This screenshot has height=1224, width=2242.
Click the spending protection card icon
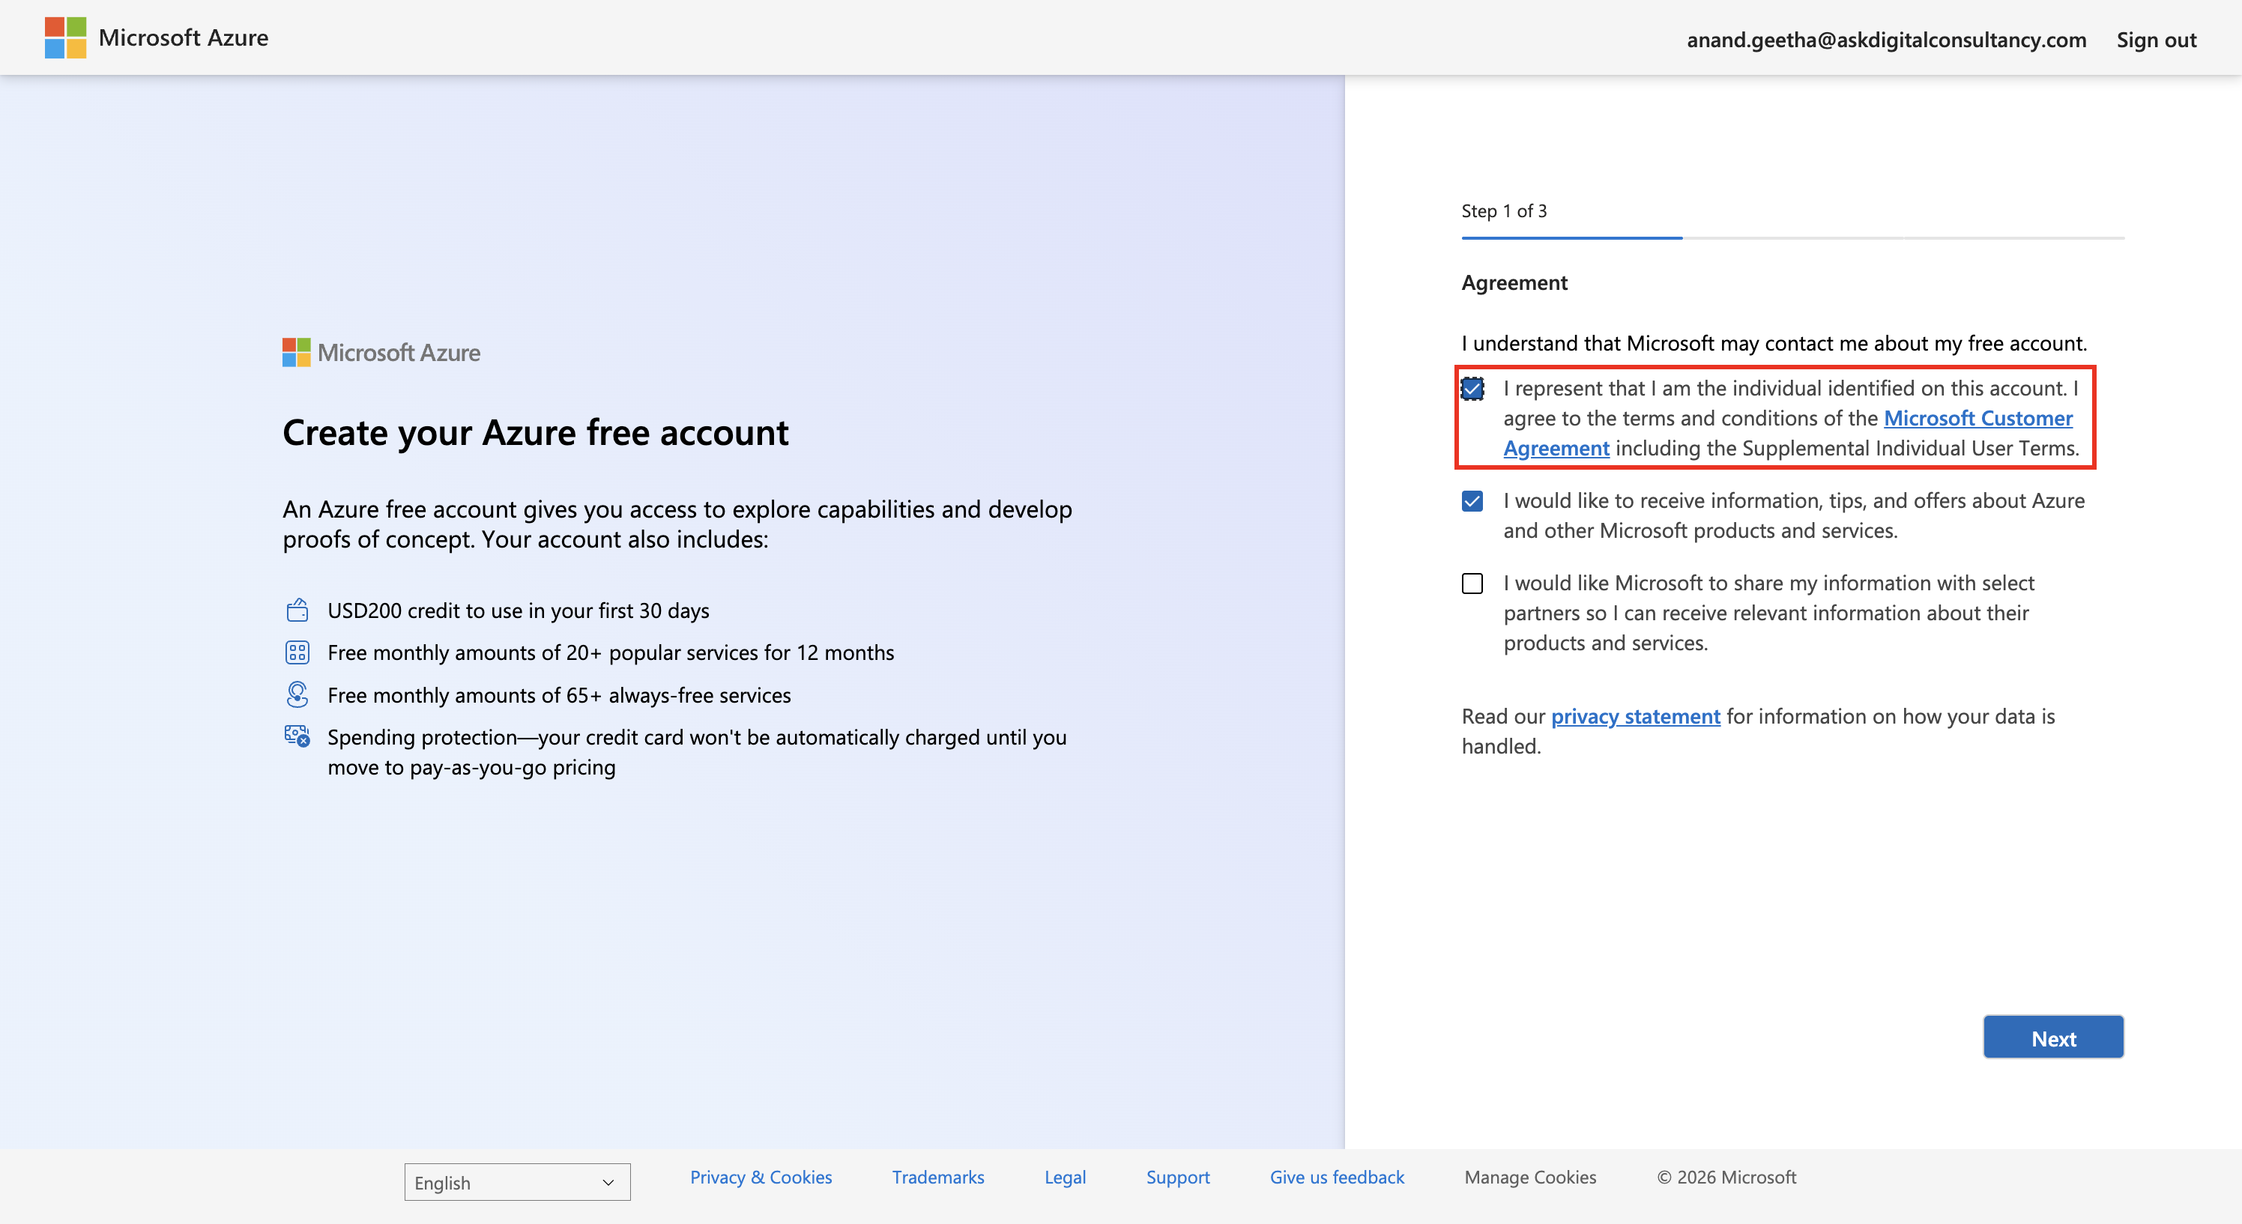pyautogui.click(x=297, y=736)
